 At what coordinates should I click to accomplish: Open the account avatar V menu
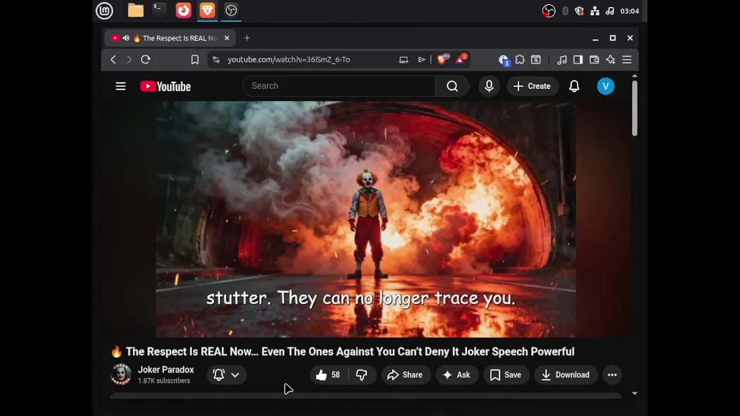point(605,86)
